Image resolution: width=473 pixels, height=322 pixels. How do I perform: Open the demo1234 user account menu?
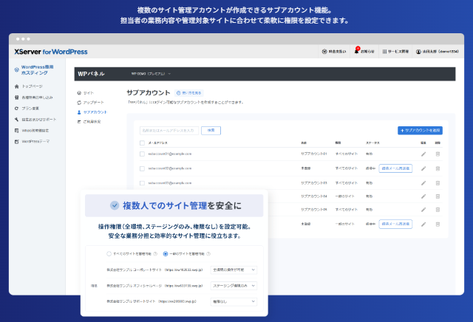click(x=437, y=52)
